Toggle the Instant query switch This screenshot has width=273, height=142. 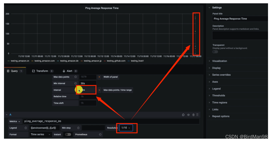tap(68, 134)
